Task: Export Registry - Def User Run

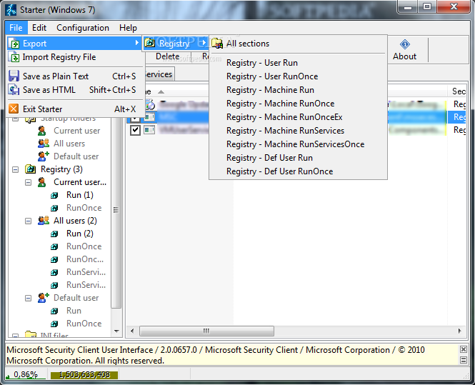Action: click(298, 158)
